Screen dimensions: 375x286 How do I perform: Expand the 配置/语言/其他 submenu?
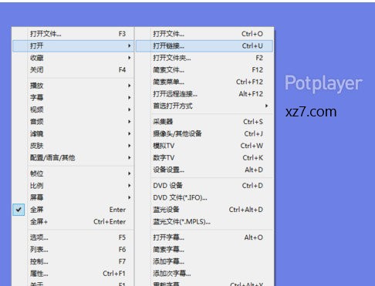(73, 157)
